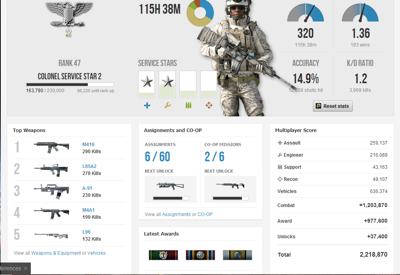Click the Reset stats button
Screen dimensions: 400x275
pos(332,106)
